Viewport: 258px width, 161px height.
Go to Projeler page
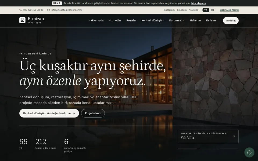(131, 20)
